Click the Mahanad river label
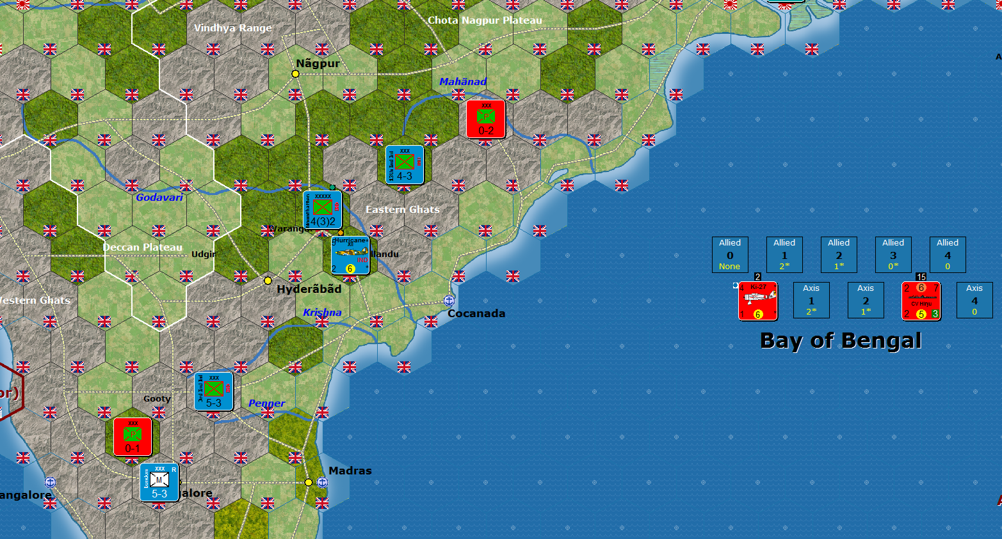Screen dimensions: 1002x539 click(x=463, y=82)
